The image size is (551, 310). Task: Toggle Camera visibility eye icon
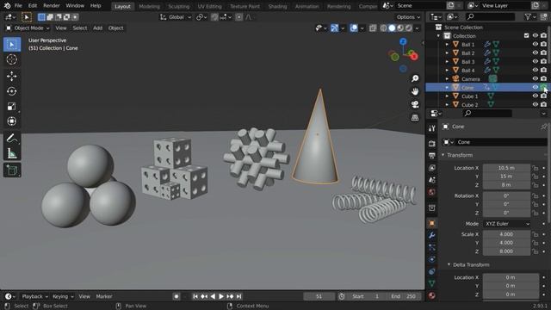click(535, 78)
